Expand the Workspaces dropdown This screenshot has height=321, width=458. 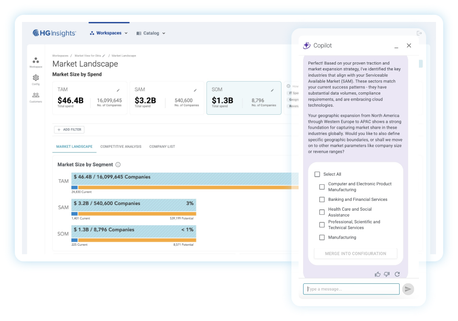pos(108,33)
